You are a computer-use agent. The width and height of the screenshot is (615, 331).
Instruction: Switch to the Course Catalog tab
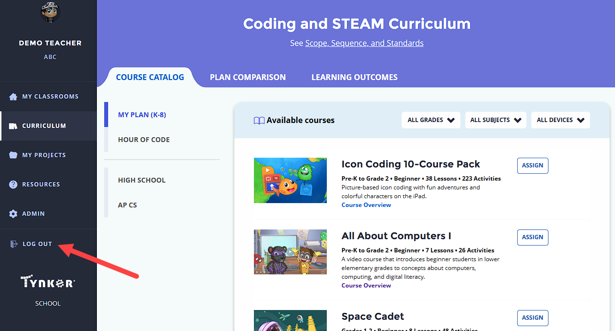click(x=150, y=77)
